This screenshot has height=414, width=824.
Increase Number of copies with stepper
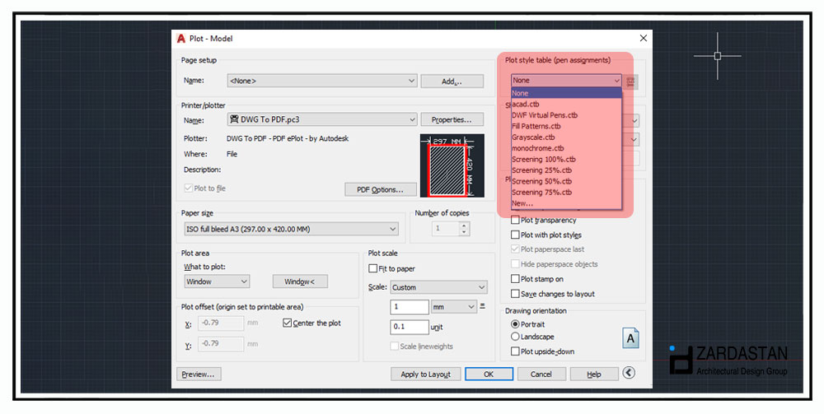click(463, 224)
